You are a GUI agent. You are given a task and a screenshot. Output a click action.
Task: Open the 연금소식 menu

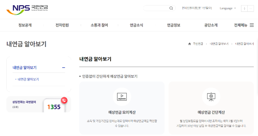(136, 25)
